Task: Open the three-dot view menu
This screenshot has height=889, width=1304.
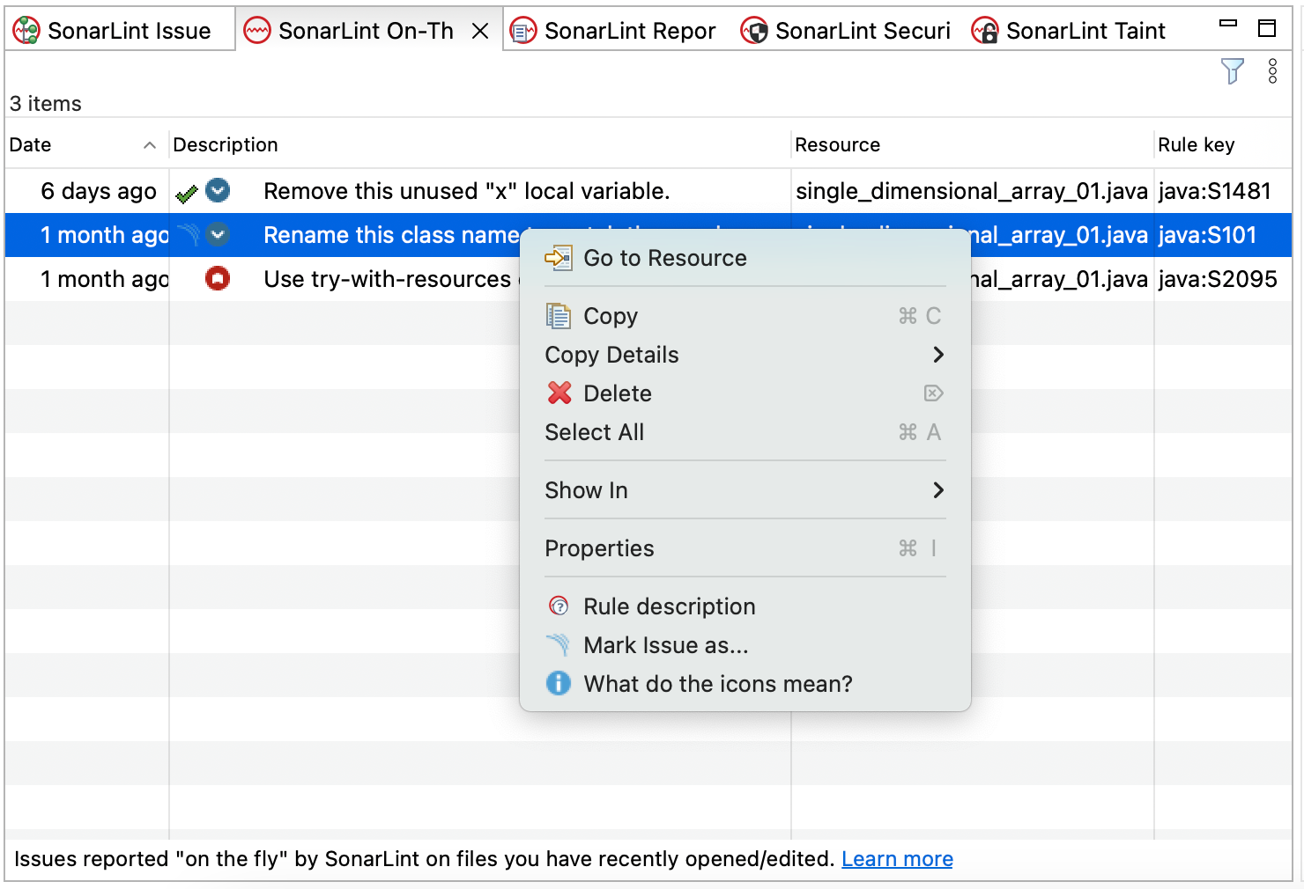Action: (x=1272, y=71)
